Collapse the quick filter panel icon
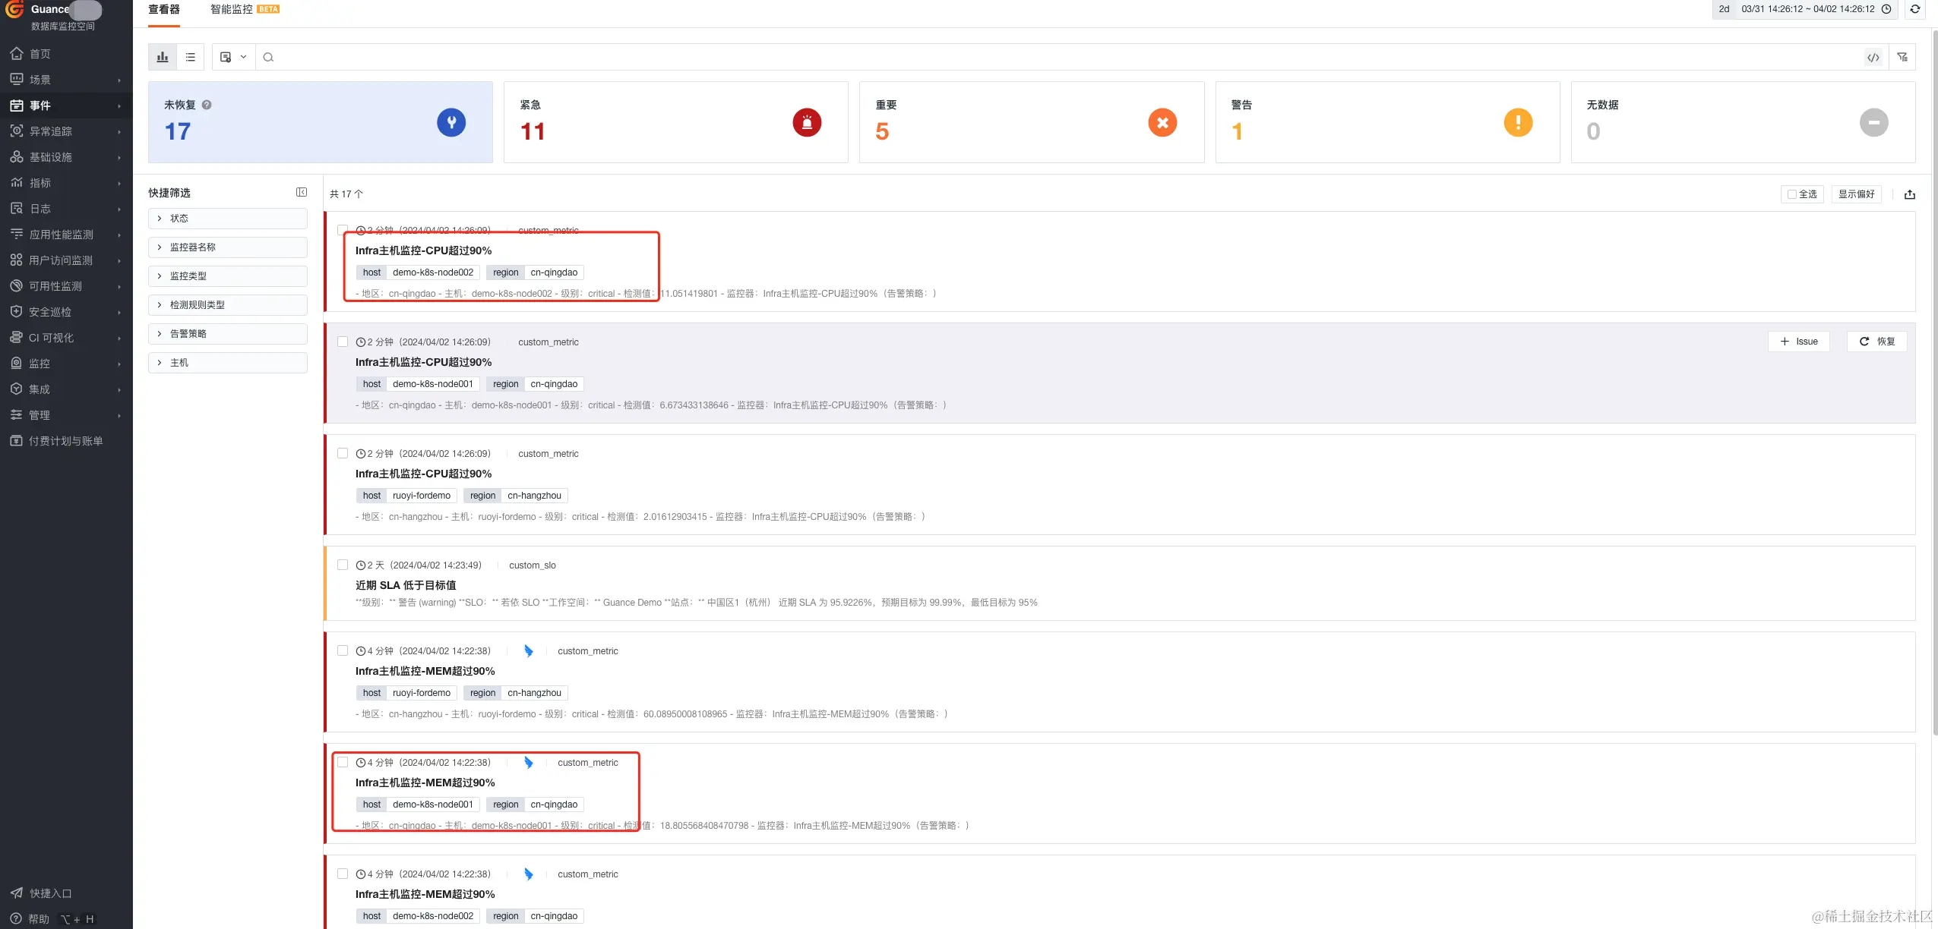1938x929 pixels. pyautogui.click(x=302, y=192)
